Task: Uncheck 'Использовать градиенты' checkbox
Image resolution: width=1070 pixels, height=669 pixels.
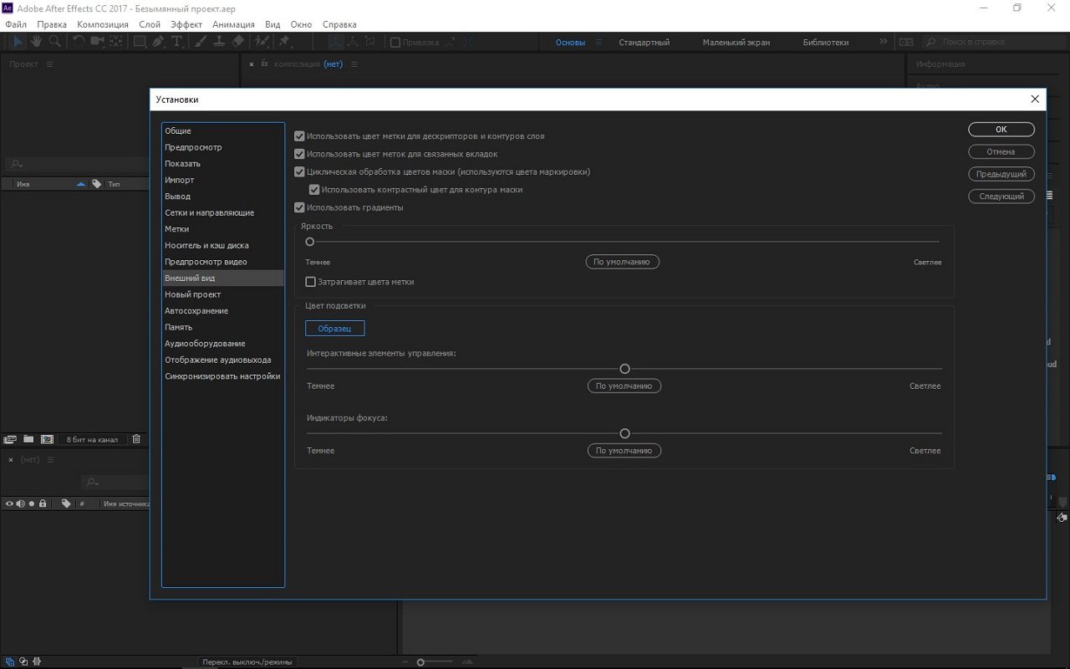Action: [x=299, y=207]
